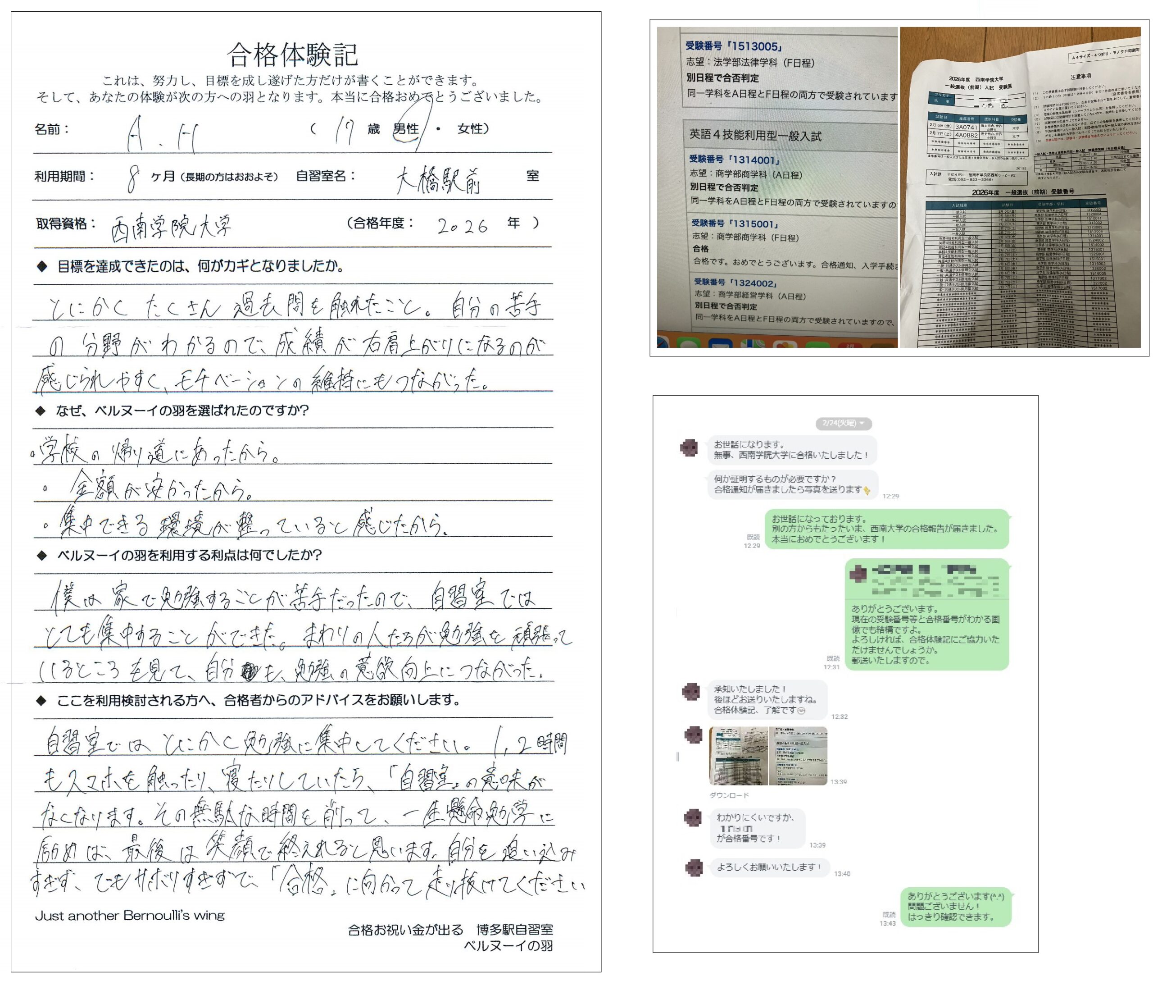Click smiley emoji after 了解です
This screenshot has height=981, width=1153.
(801, 710)
